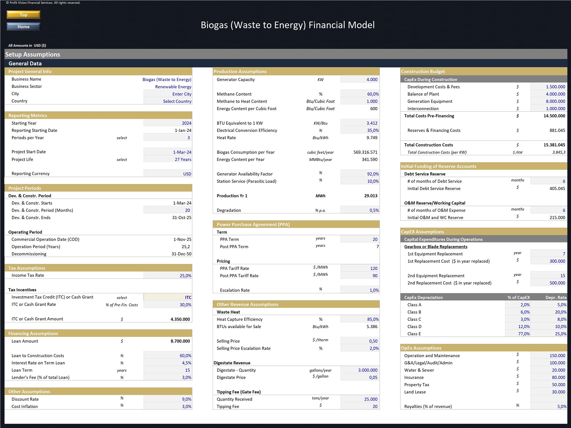
Task: Edit 2nd Replacement Cost 500.000 cell
Action: pyautogui.click(x=549, y=283)
